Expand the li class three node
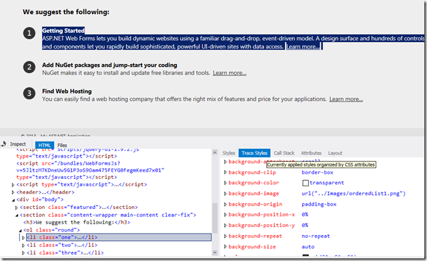427x261 pixels. click(23, 253)
